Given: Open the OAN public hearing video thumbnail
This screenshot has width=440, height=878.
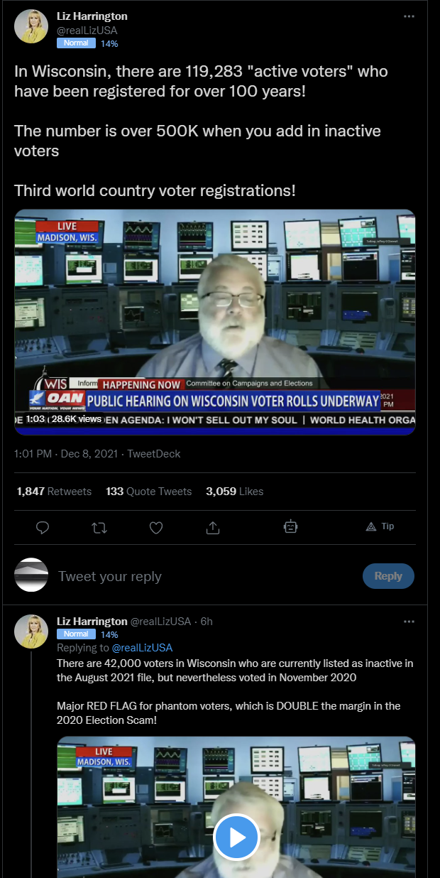Looking at the screenshot, I should pyautogui.click(x=214, y=322).
